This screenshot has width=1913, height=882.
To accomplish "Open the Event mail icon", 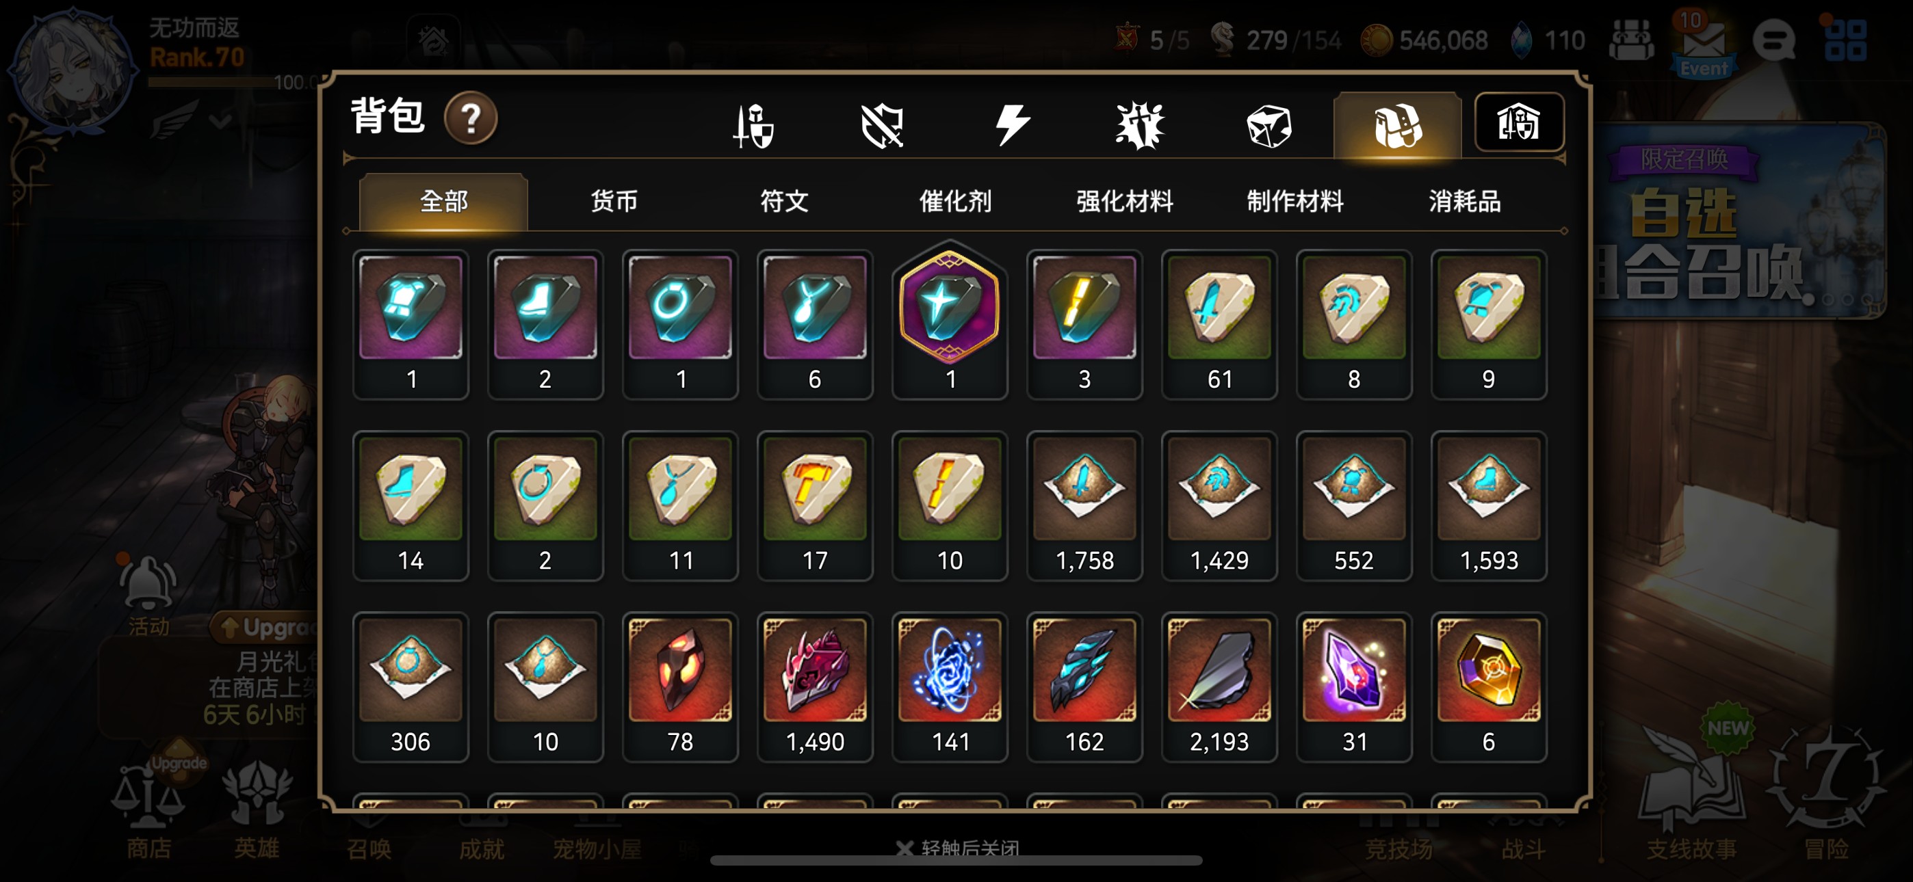I will coord(1703,44).
